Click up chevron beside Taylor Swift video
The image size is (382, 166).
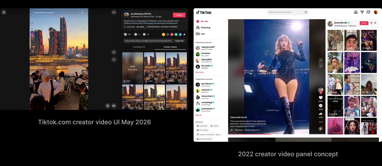[321, 60]
